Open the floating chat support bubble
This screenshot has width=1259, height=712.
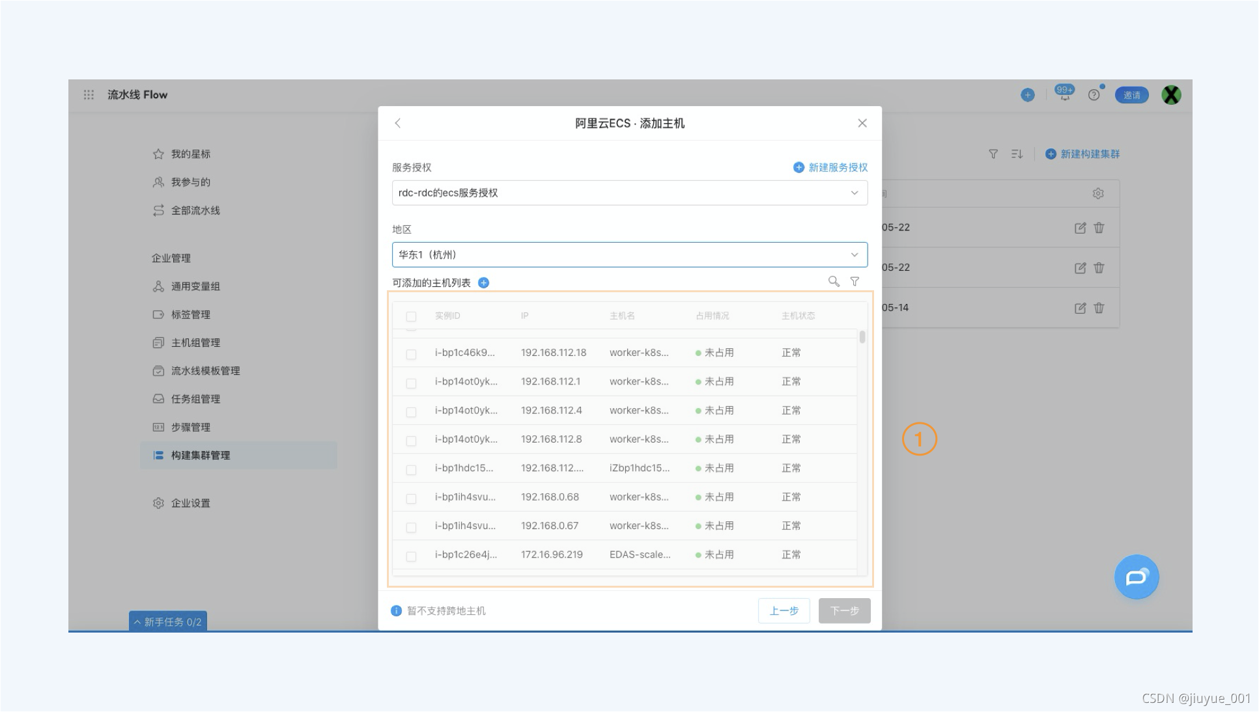pyautogui.click(x=1137, y=577)
